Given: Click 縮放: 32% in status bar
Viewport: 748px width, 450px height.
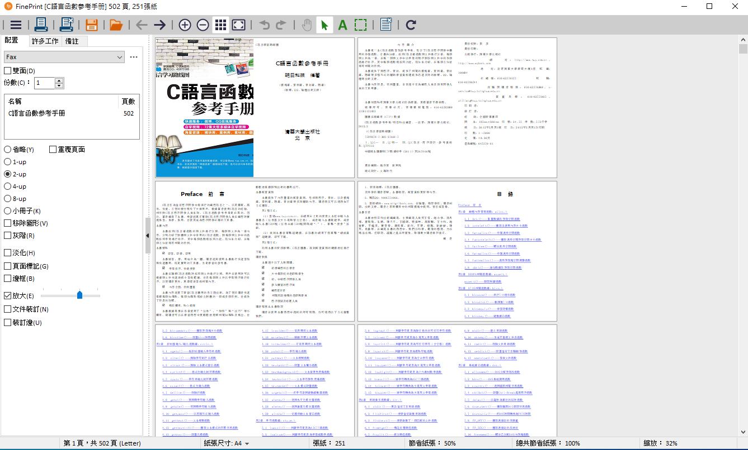Looking at the screenshot, I should [x=661, y=443].
